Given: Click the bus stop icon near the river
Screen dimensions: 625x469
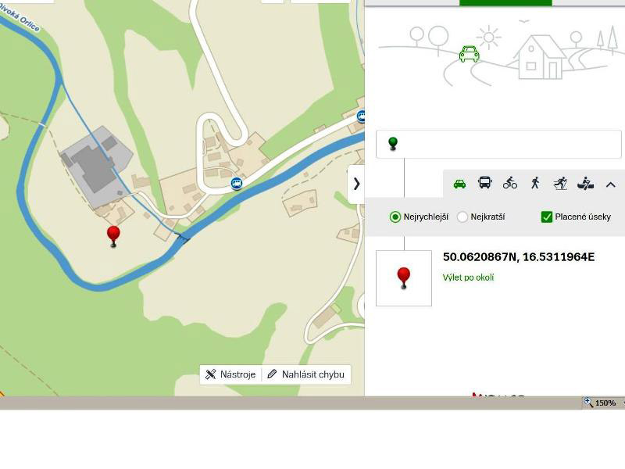Looking at the screenshot, I should [236, 183].
